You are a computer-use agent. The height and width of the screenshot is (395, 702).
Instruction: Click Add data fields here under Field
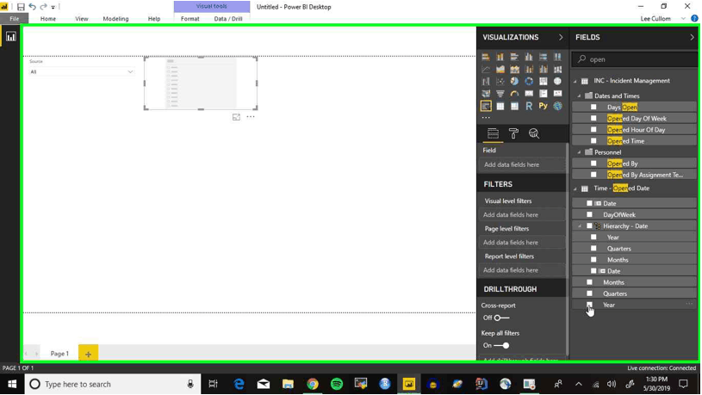pyautogui.click(x=522, y=164)
